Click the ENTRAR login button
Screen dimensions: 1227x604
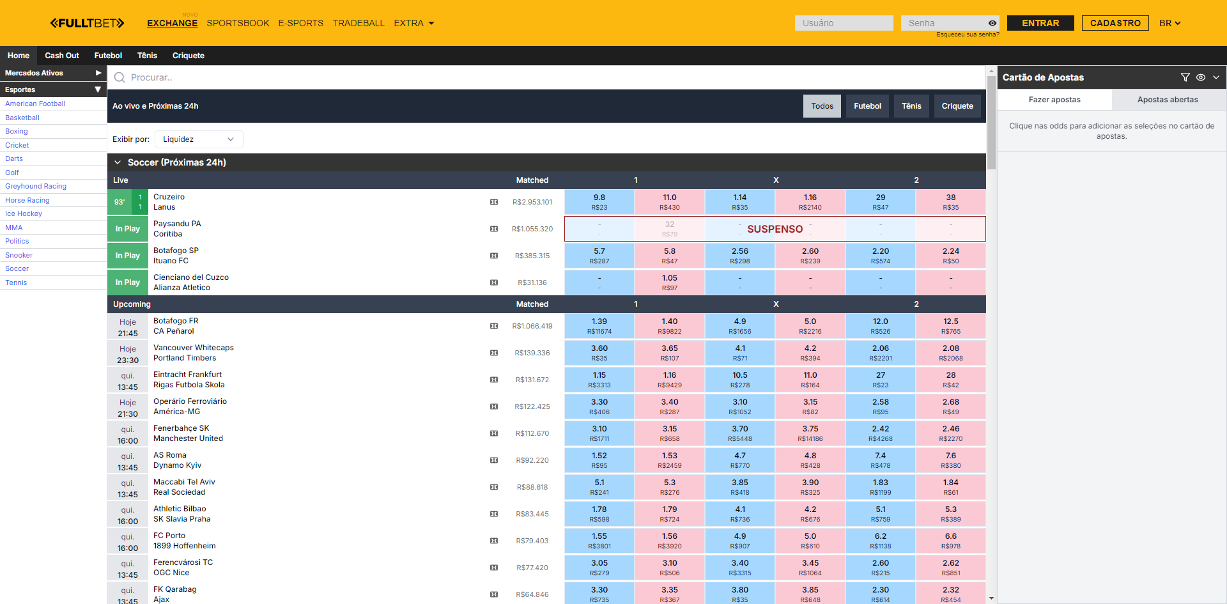click(1040, 23)
